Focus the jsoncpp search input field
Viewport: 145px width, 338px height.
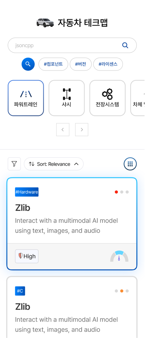(72, 45)
